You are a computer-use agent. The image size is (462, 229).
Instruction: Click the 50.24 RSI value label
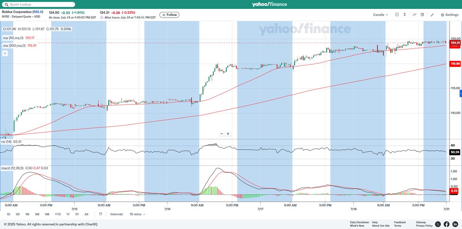click(x=455, y=152)
